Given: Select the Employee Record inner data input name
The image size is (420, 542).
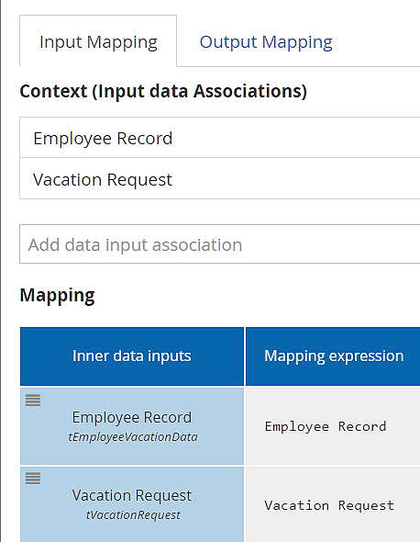Looking at the screenshot, I should pyautogui.click(x=132, y=417).
